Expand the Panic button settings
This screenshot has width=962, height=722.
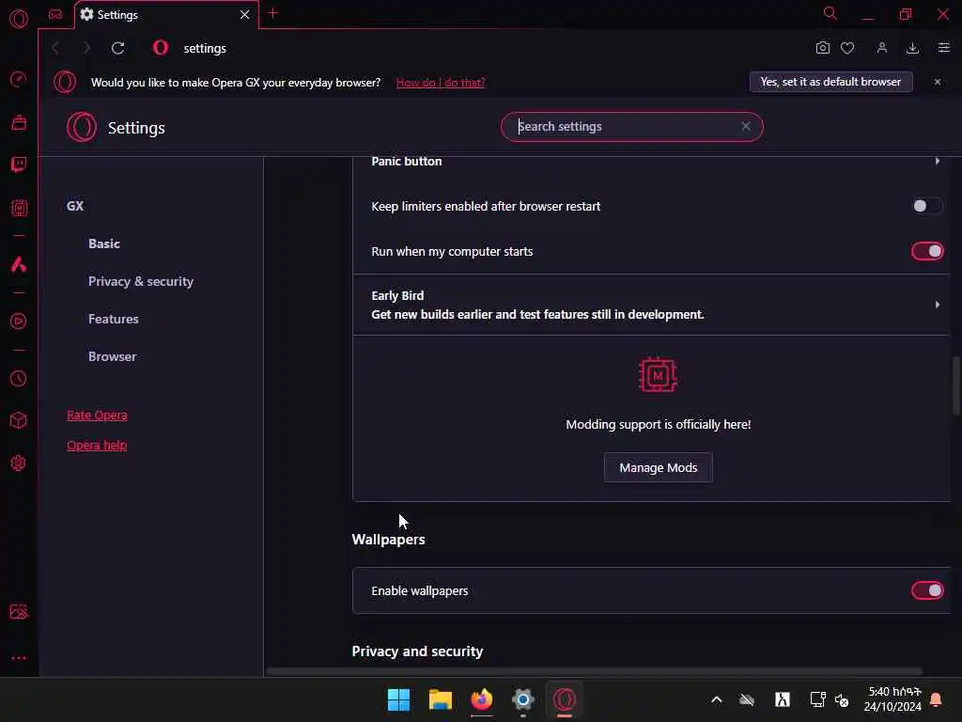[937, 161]
